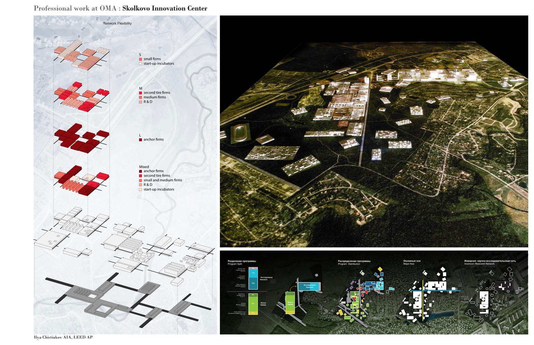Click the second tire firms swatch under Mixed
The height and width of the screenshot is (345, 534).
[141, 176]
